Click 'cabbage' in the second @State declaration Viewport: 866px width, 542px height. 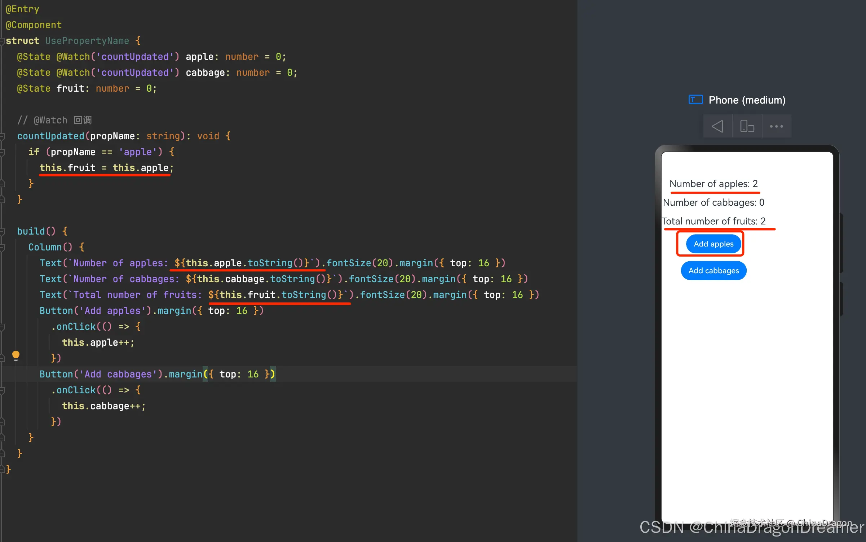205,73
